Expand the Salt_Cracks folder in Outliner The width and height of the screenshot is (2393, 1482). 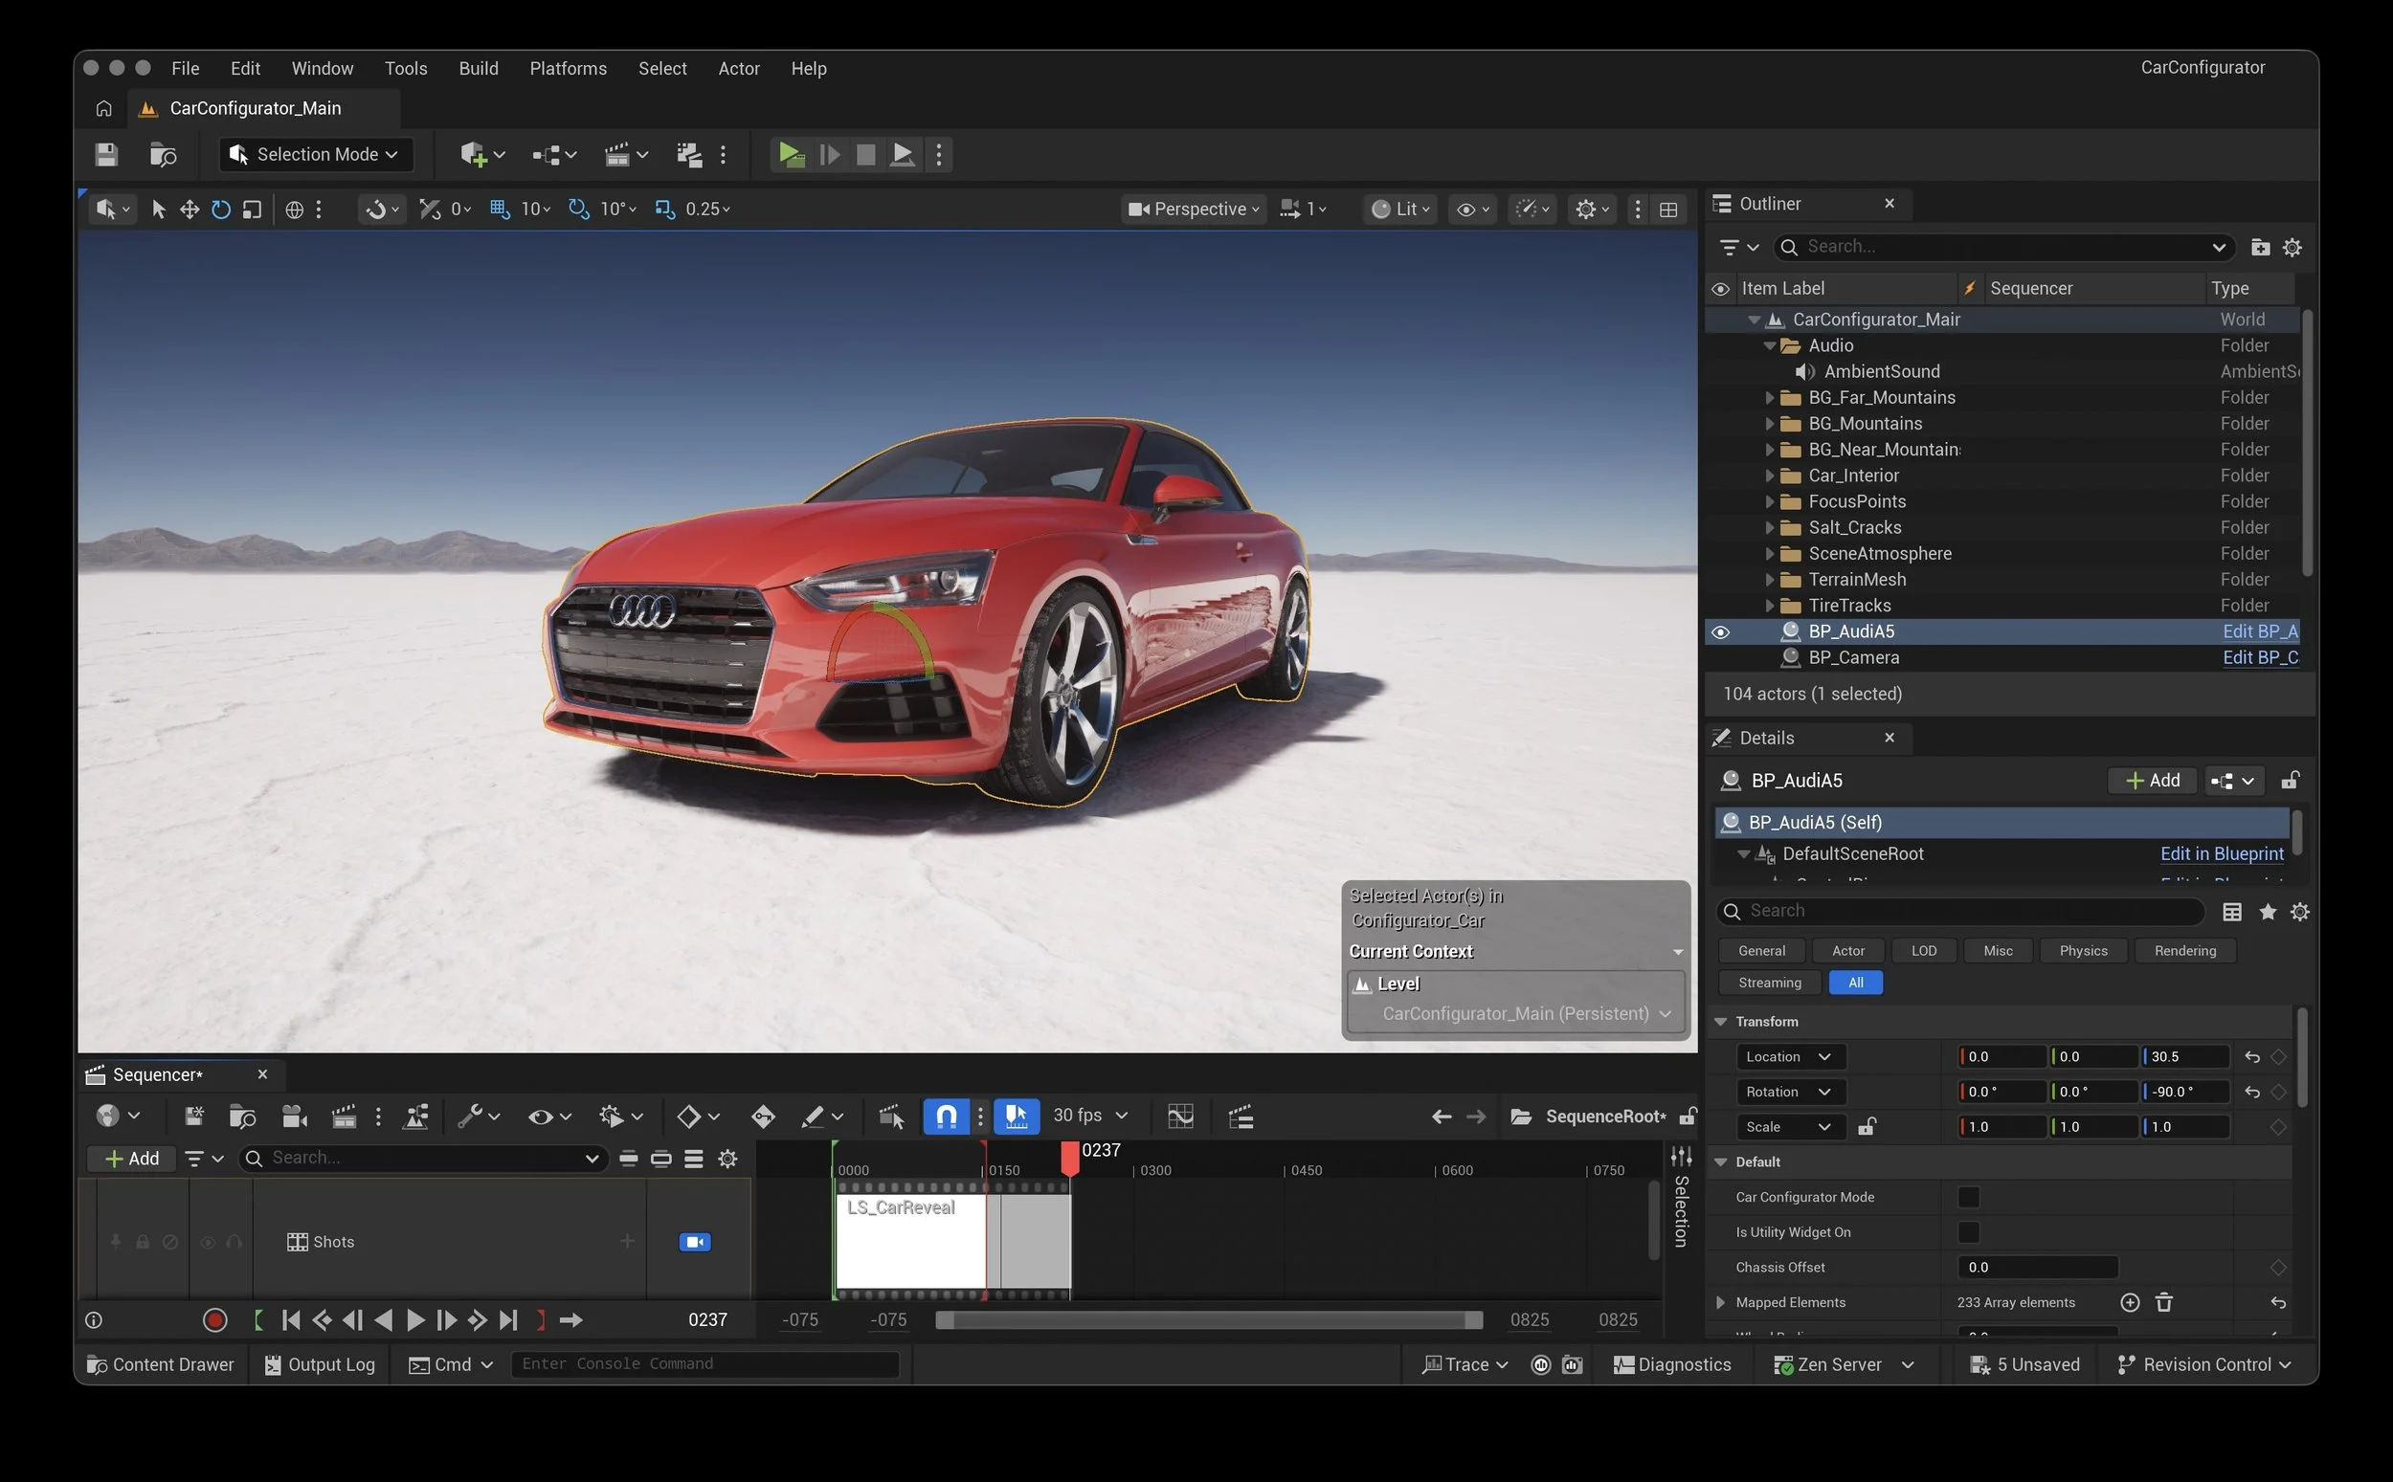(x=1770, y=527)
